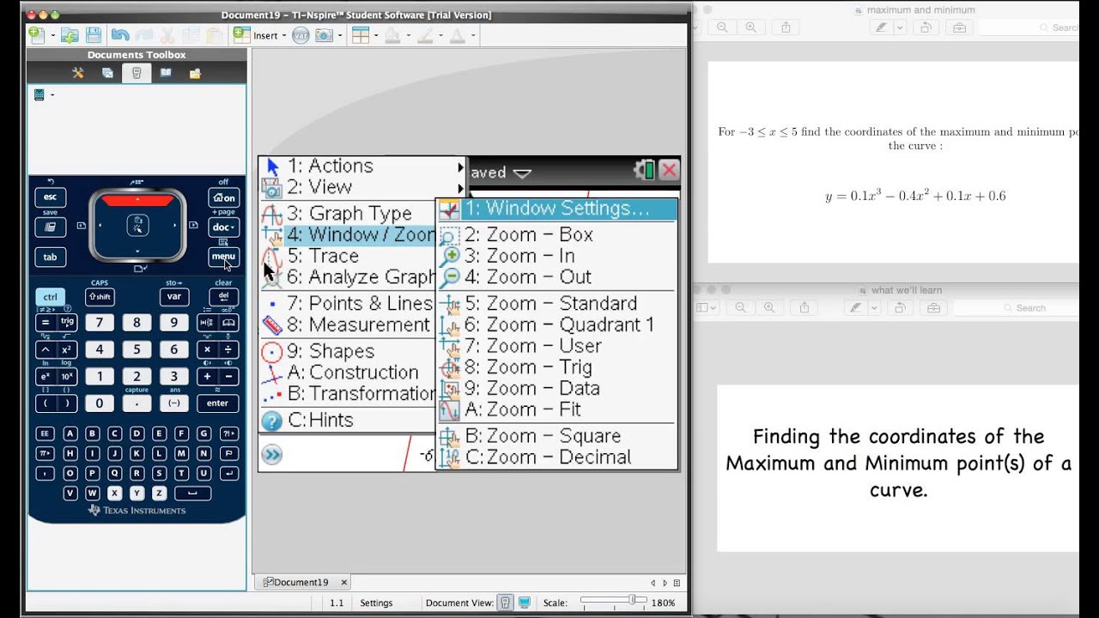Click the number 5 calculator key
This screenshot has width=1099, height=618.
[137, 349]
